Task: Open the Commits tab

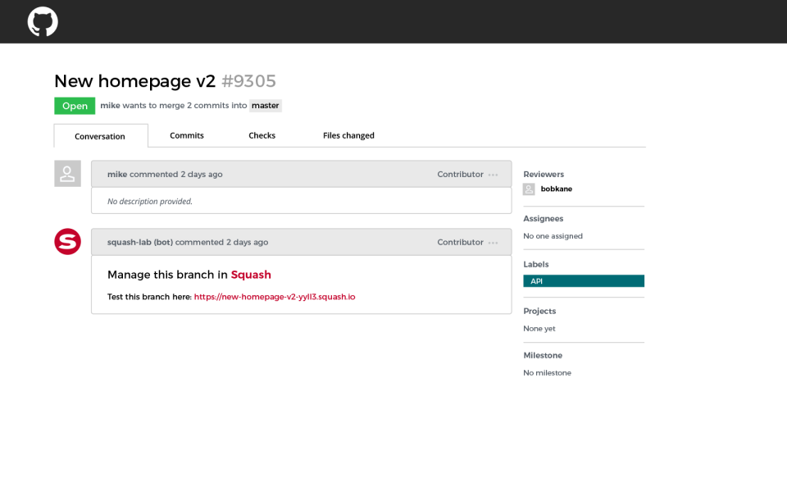Action: [x=187, y=135]
